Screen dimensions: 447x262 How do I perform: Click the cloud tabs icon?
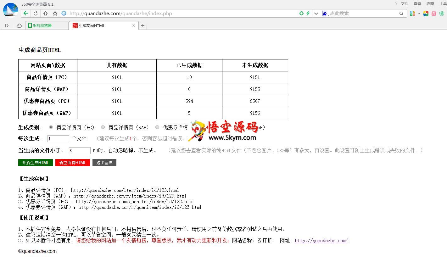[19, 26]
